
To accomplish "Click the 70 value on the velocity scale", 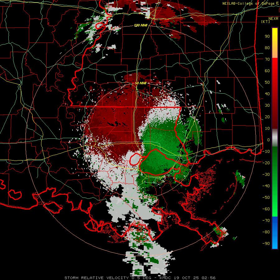I will pos(267,59).
